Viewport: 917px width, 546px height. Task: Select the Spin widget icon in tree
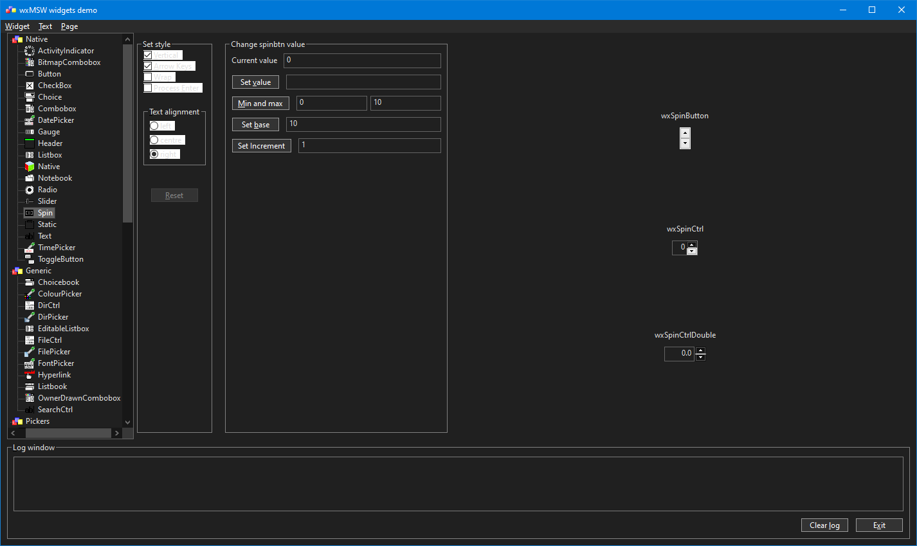click(x=30, y=212)
